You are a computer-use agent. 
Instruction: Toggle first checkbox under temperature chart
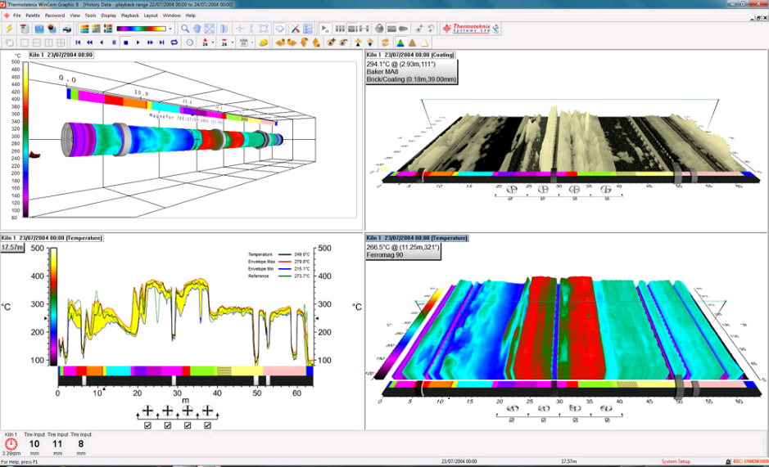tap(147, 425)
